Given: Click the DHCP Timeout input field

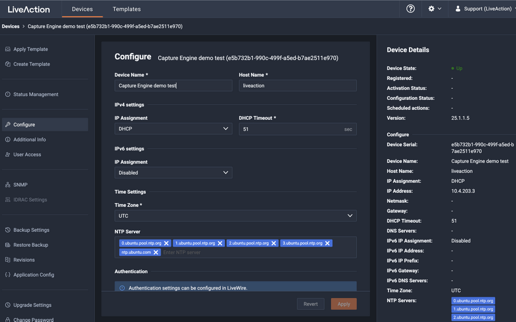Looking at the screenshot, I should (297, 129).
